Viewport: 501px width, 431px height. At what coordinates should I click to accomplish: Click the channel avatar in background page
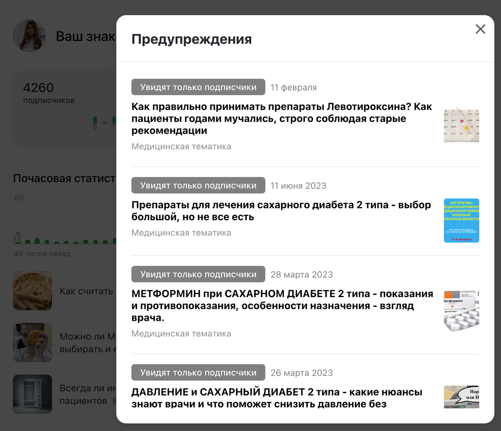29,35
